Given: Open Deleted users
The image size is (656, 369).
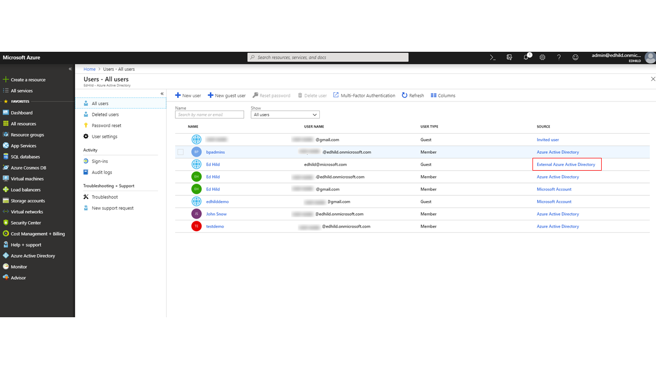Looking at the screenshot, I should [x=105, y=114].
